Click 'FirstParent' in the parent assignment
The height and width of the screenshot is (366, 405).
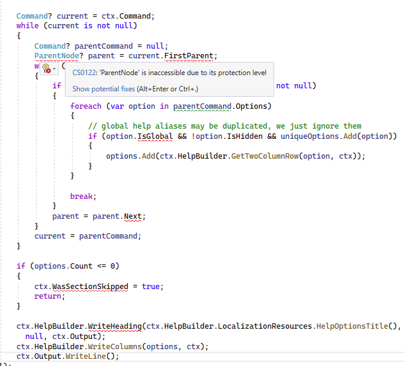189,56
